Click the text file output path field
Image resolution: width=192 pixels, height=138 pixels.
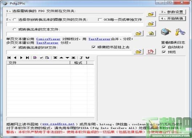pos(69,34)
